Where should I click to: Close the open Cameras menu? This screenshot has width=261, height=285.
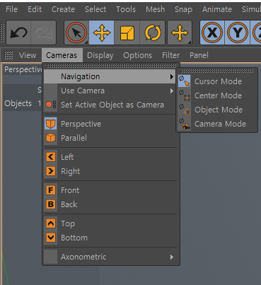62,55
